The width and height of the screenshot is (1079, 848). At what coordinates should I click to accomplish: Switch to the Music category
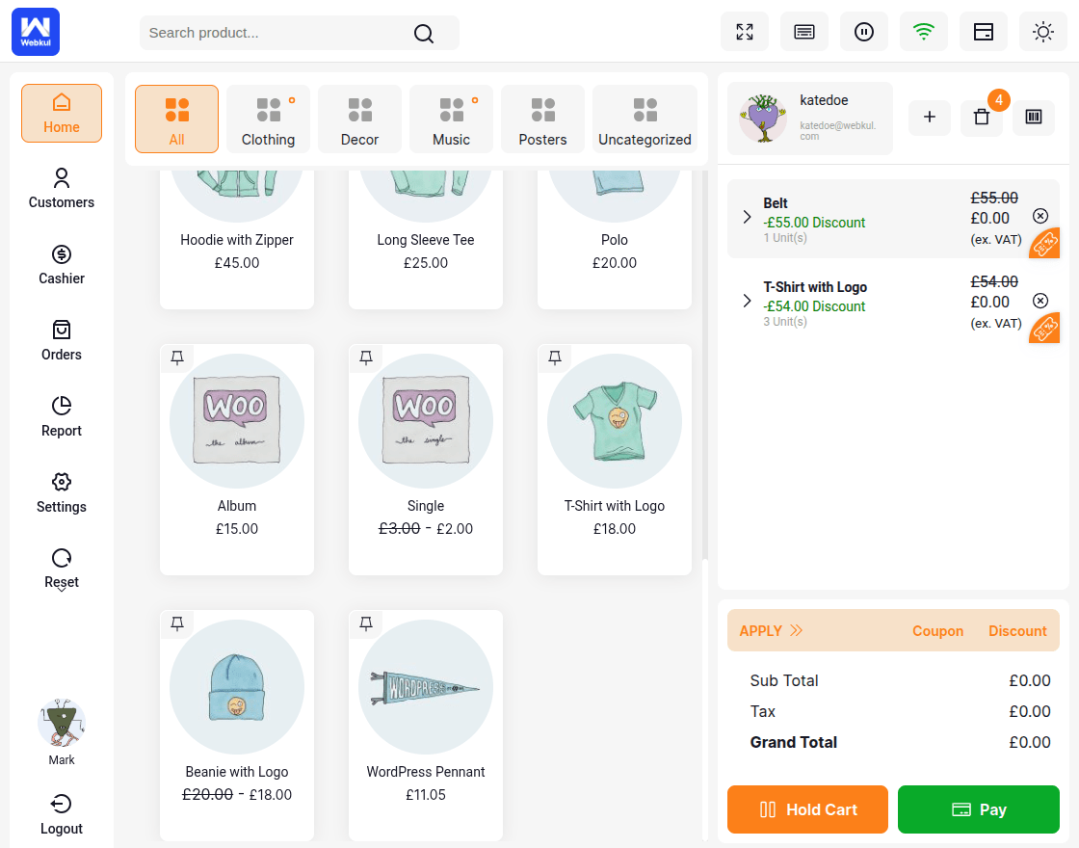(451, 119)
